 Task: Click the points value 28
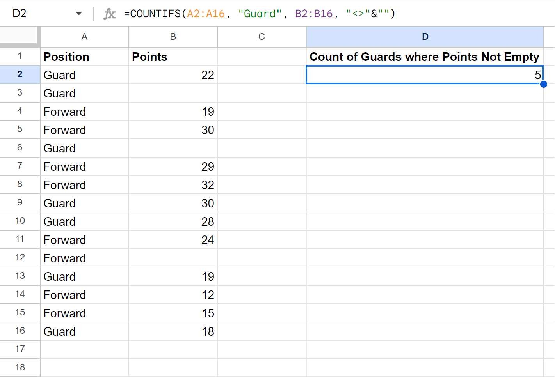[173, 221]
